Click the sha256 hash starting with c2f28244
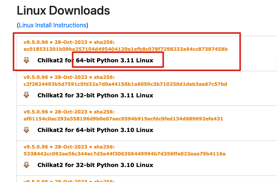277x182 pixels. point(125,84)
